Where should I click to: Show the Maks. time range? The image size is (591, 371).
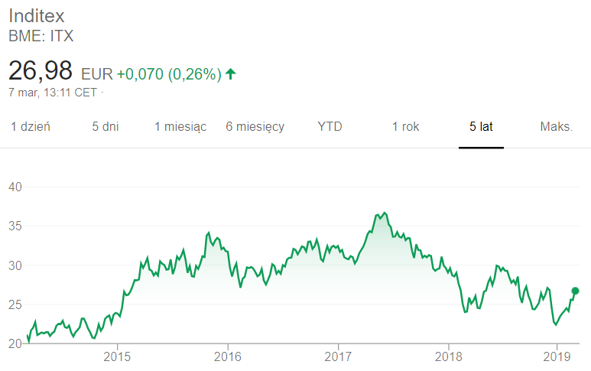point(557,127)
